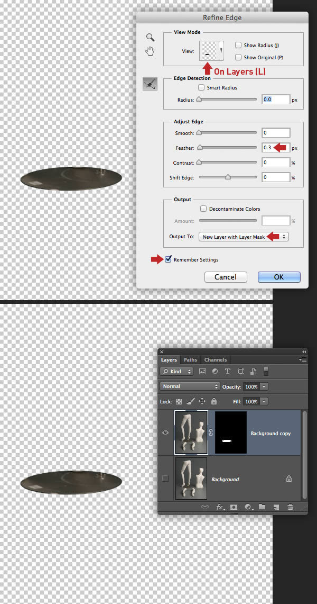Click the Feather value field
Screen dimensions: 317x604
[x=276, y=148]
